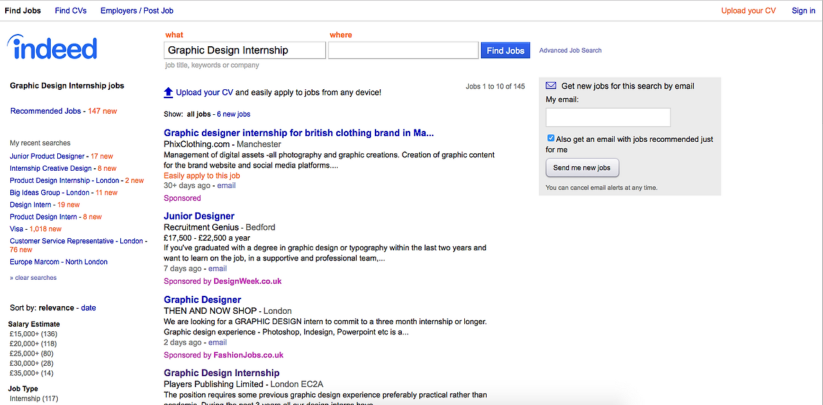Image resolution: width=823 pixels, height=405 pixels.
Task: Click the 'what' job title field
Action: tap(245, 50)
